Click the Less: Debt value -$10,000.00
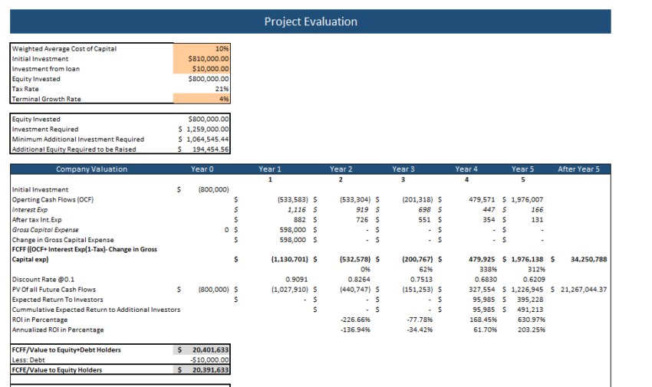This screenshot has width=652, height=387. point(209,360)
